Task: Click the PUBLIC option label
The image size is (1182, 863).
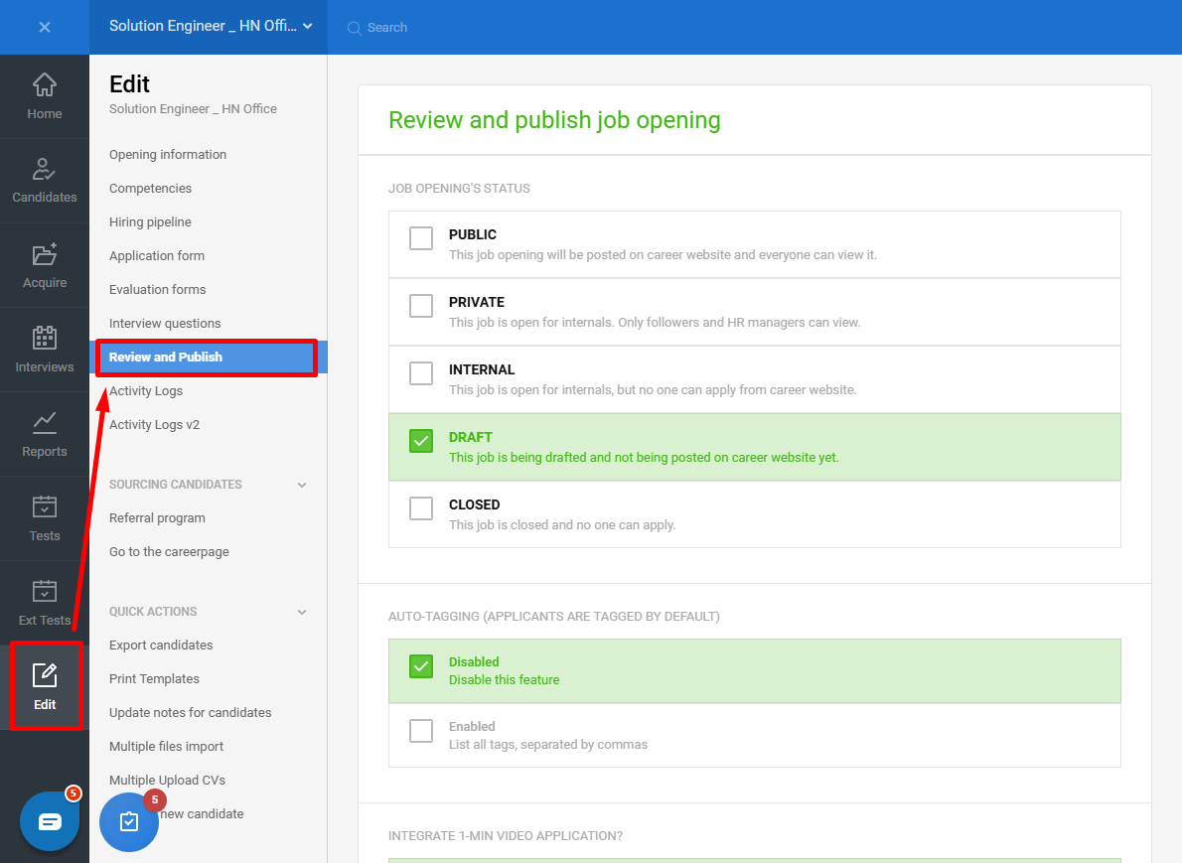Action: pos(473,234)
